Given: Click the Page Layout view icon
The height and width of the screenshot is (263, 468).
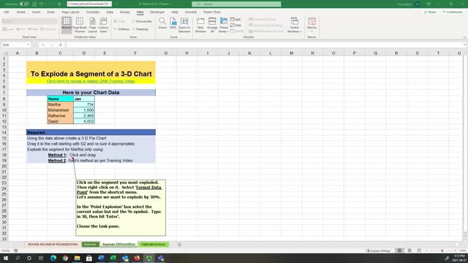Looking at the screenshot, I should point(92,25).
